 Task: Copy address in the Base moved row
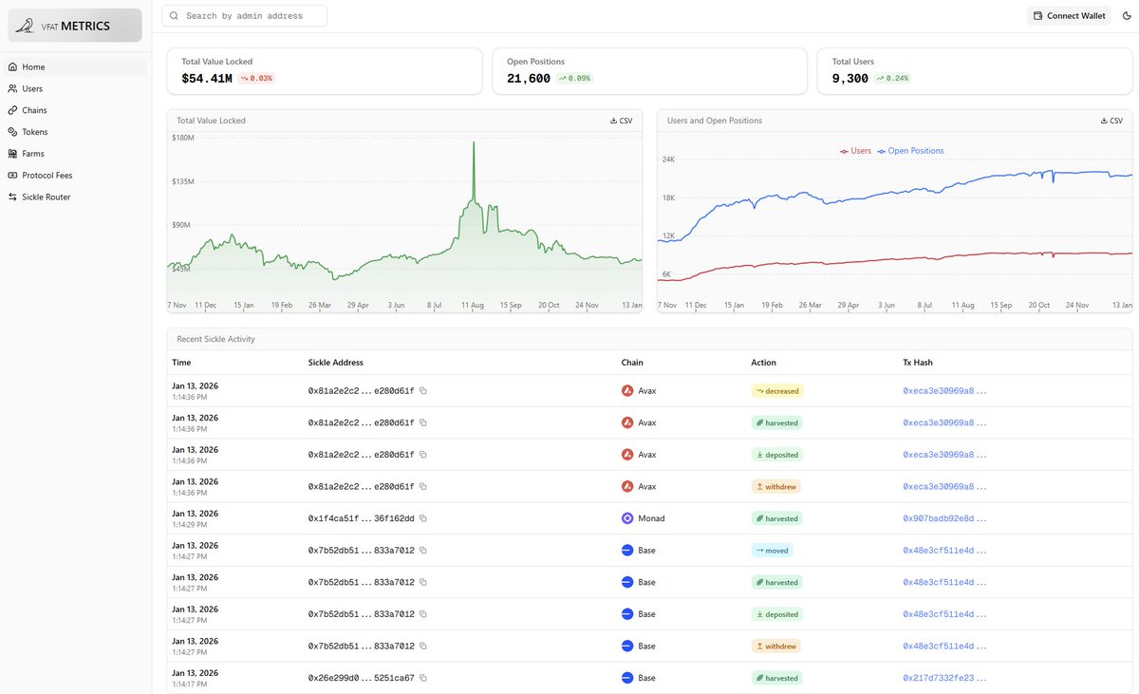(423, 551)
